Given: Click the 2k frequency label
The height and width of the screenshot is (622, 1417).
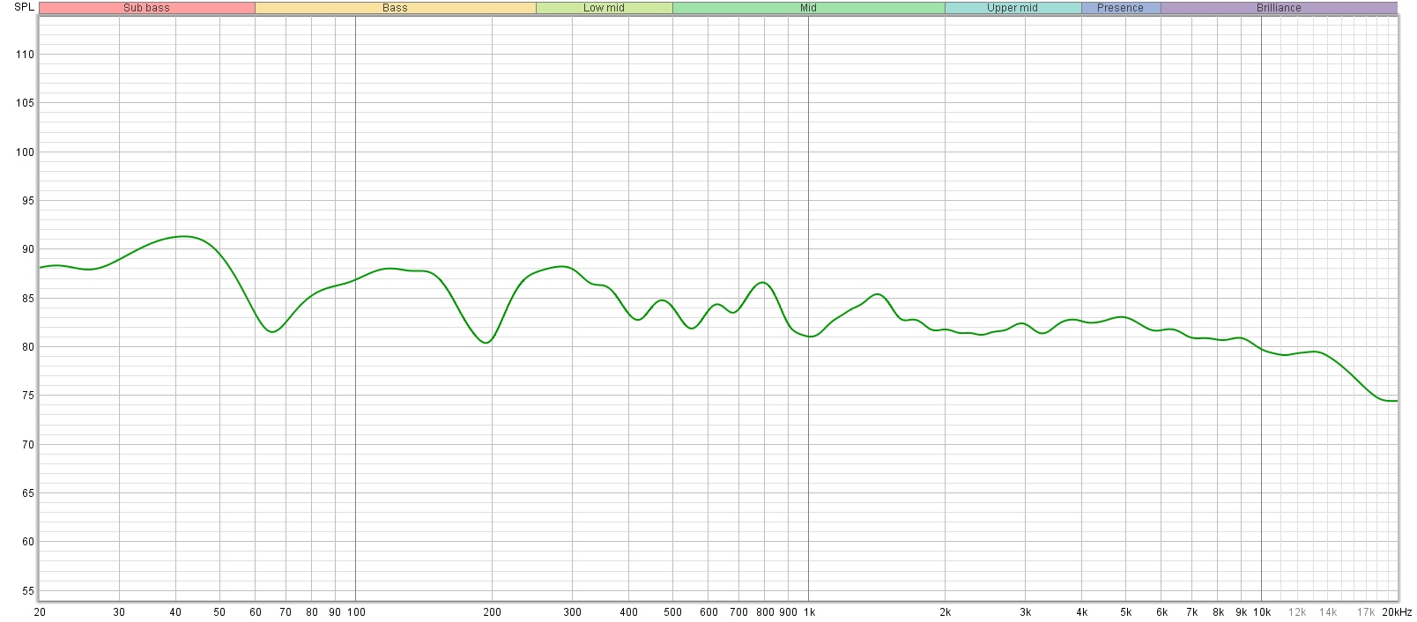Looking at the screenshot, I should 946,612.
